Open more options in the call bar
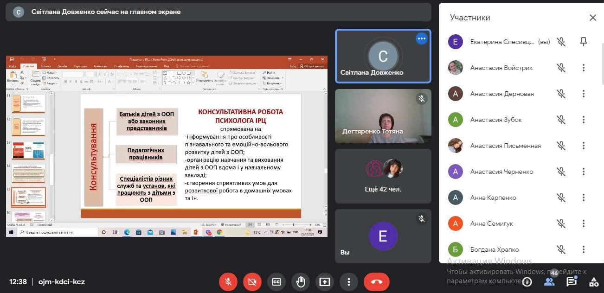The image size is (604, 293). [348, 282]
